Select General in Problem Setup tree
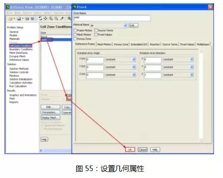The image size is (223, 178). [14, 32]
